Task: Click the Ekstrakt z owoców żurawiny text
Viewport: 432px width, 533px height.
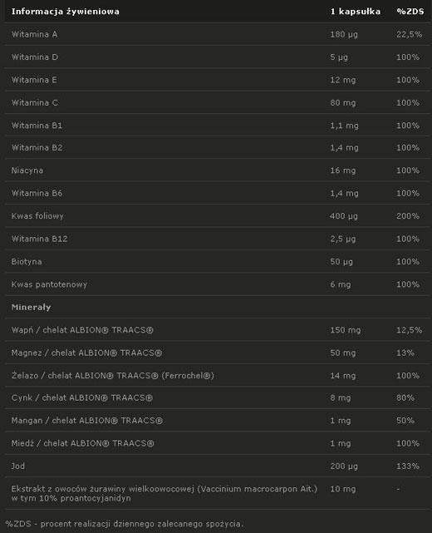Action: tap(164, 493)
